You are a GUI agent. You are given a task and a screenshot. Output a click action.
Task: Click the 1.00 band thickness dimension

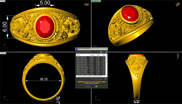(58, 100)
